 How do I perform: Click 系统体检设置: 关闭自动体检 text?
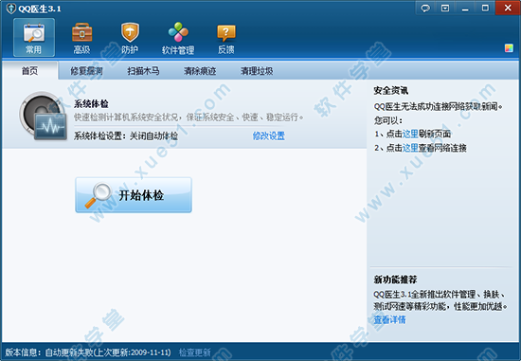pyautogui.click(x=126, y=135)
